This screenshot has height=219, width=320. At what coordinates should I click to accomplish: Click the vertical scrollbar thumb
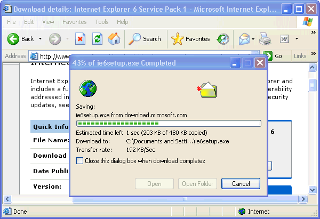(x=312, y=85)
